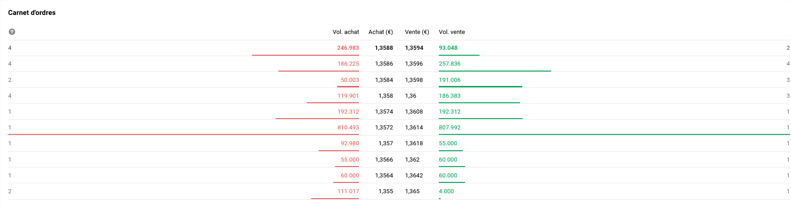Click the "Vente (€)" column header
This screenshot has height=205, width=791.
pyautogui.click(x=417, y=32)
